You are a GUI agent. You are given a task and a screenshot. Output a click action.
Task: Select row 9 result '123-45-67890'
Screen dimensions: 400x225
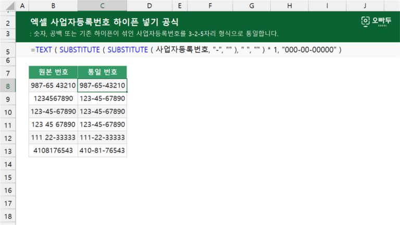(102, 98)
